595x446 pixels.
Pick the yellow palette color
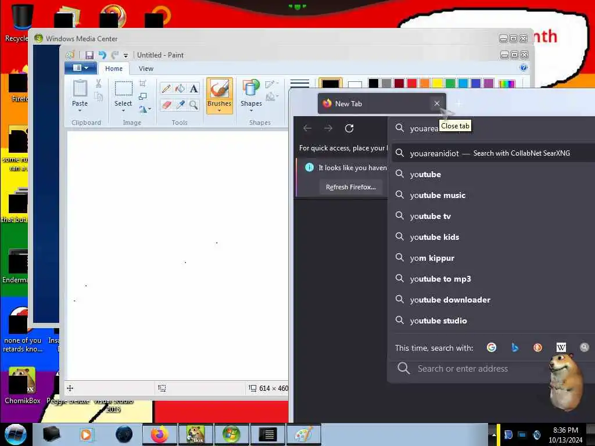438,83
